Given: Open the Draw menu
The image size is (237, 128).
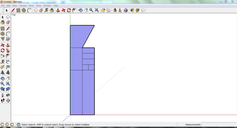Looking at the screenshot, I should click(x=31, y=6).
